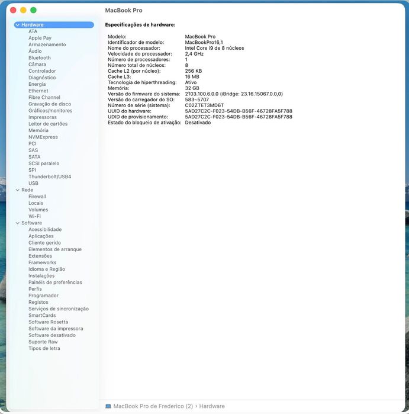
Task: Select Locais under Rede
Action: click(36, 203)
